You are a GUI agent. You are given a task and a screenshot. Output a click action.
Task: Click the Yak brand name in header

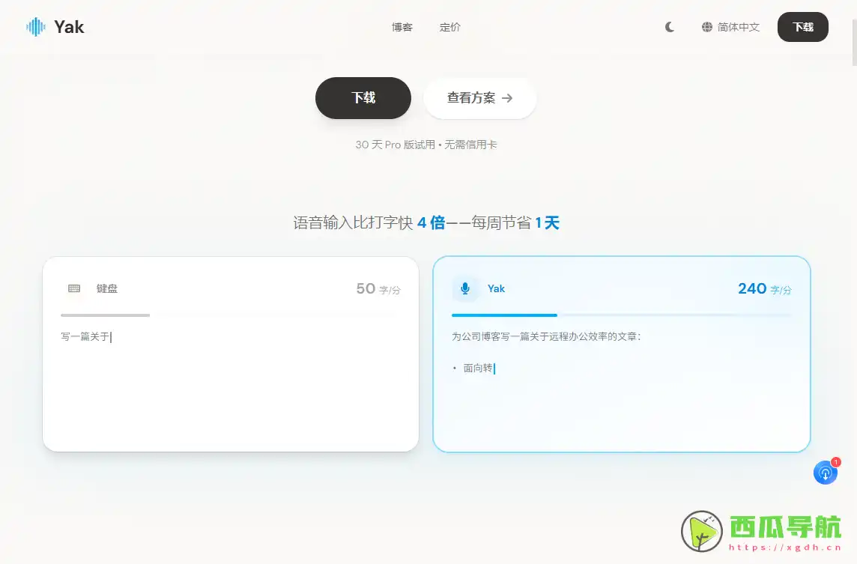pyautogui.click(x=70, y=27)
